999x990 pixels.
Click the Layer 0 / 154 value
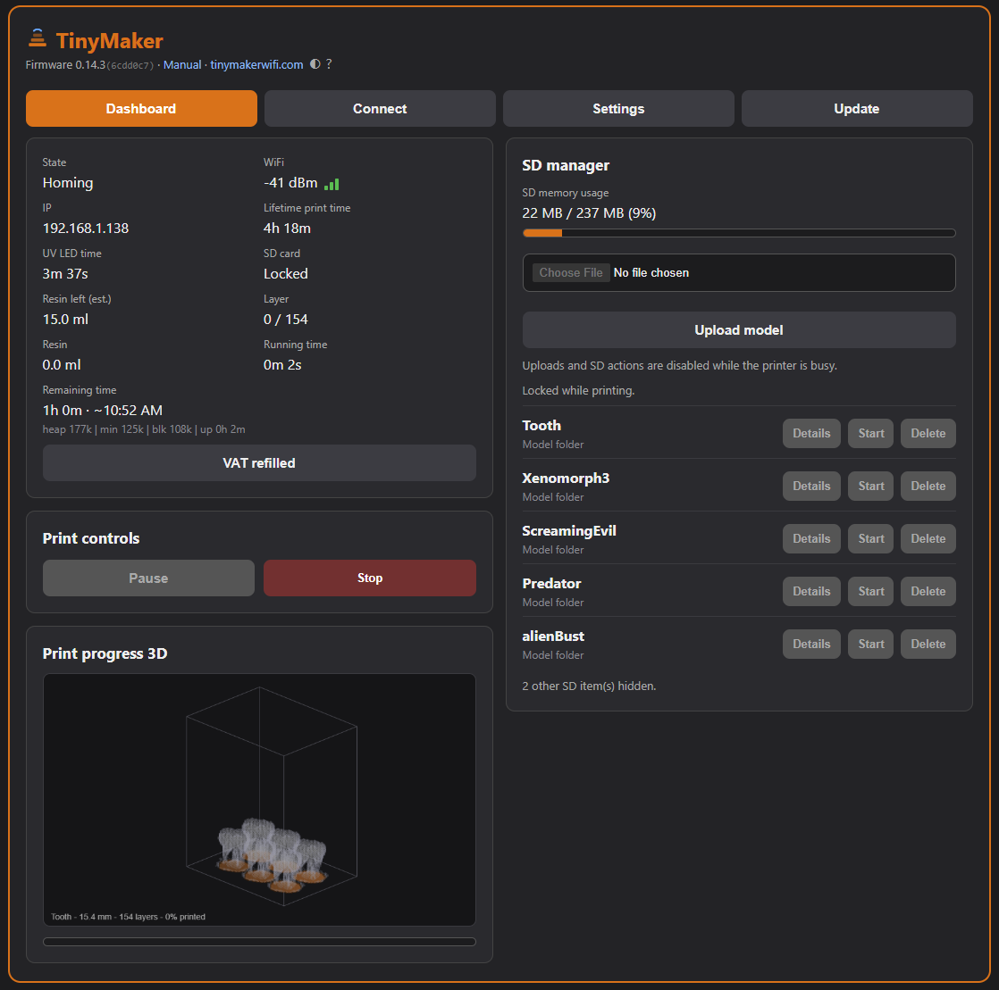click(285, 319)
